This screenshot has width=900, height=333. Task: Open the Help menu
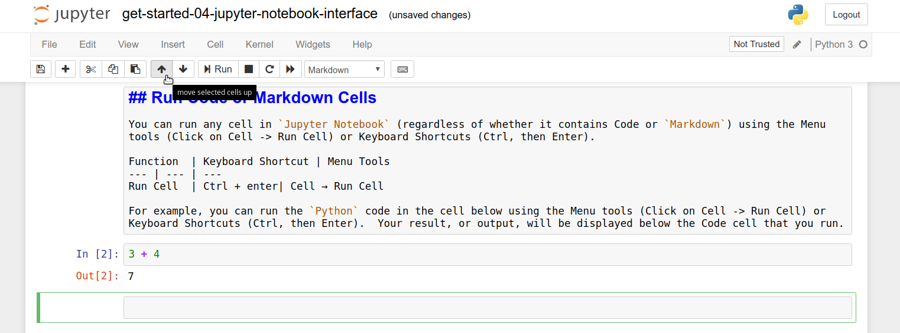tap(362, 44)
